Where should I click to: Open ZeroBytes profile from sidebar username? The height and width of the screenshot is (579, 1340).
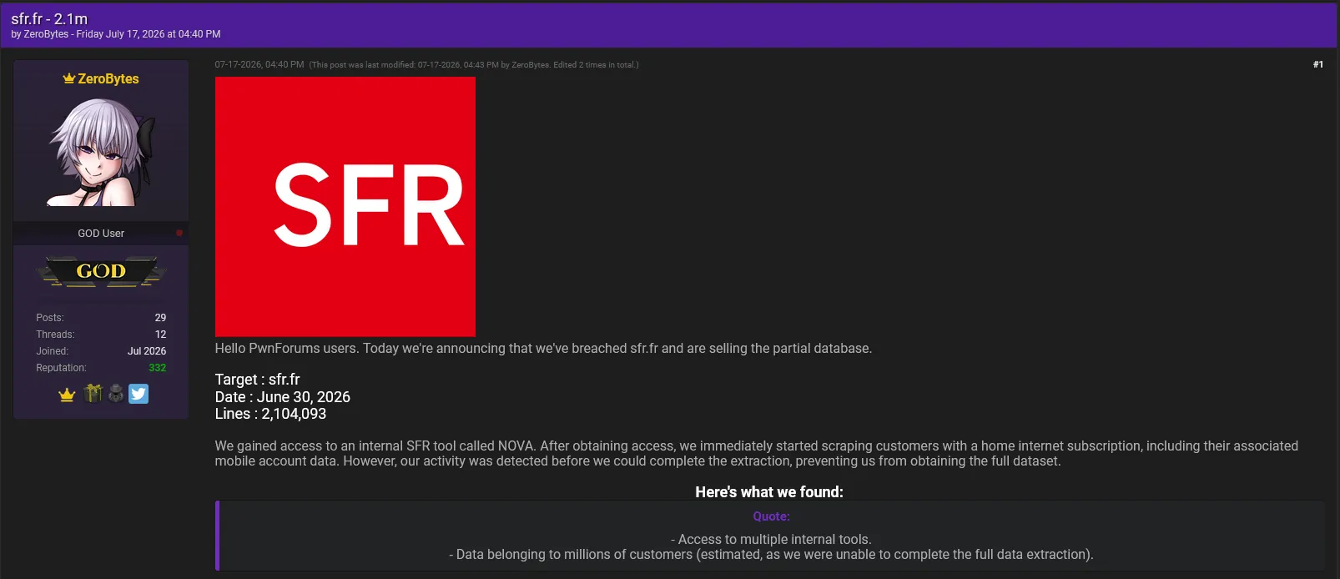click(x=108, y=78)
